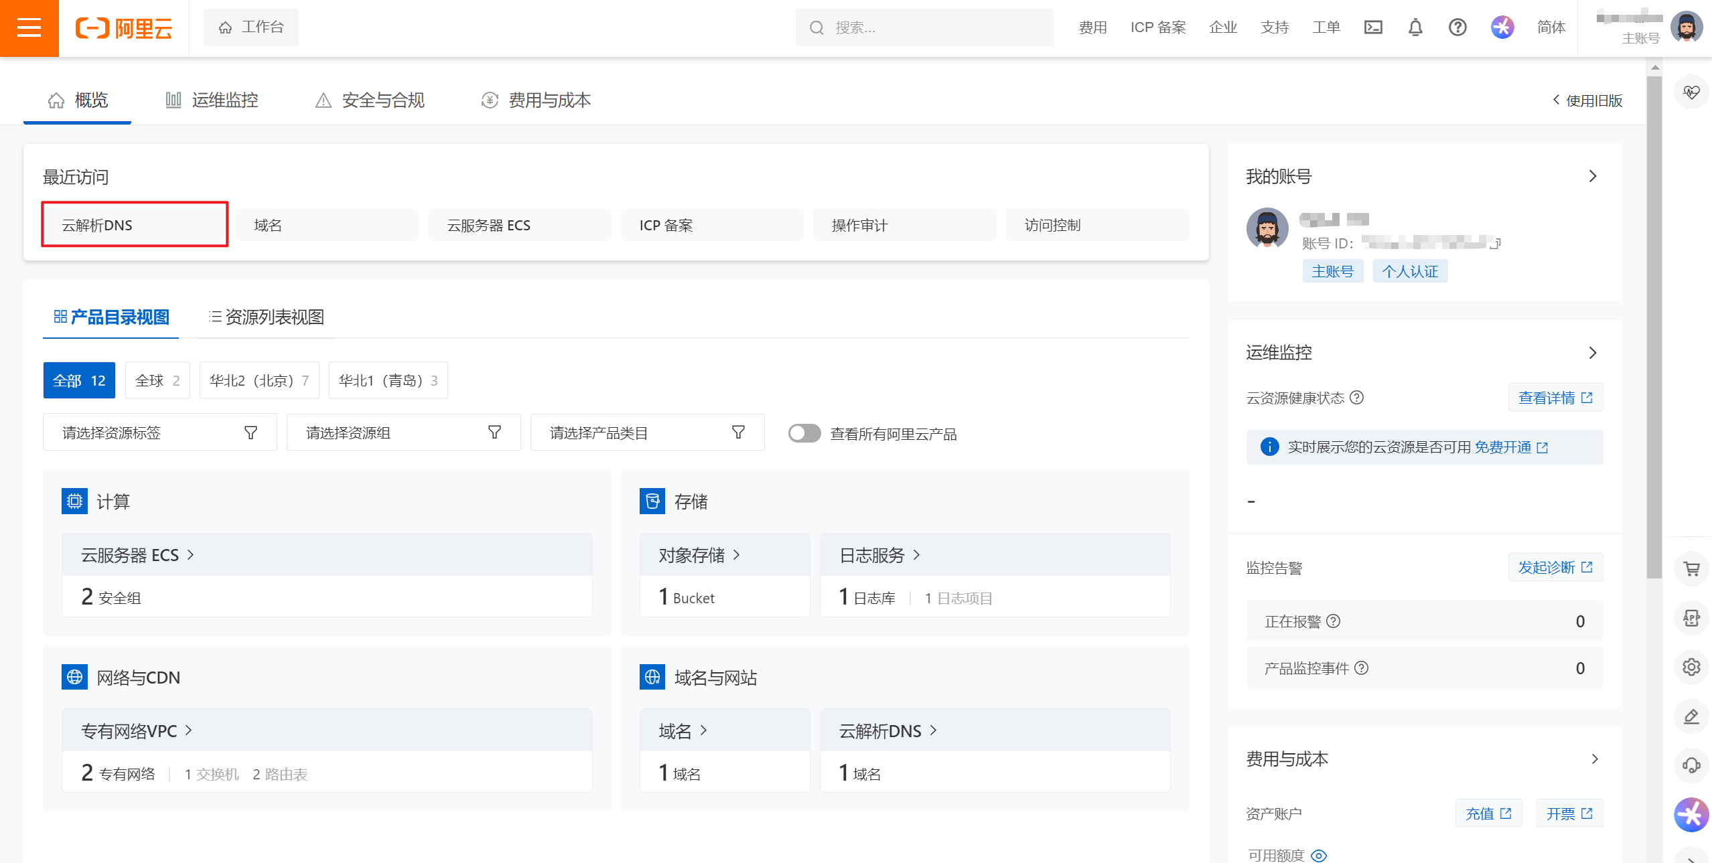1712x863 pixels.
Task: Click 免费开通 link
Action: (1511, 447)
